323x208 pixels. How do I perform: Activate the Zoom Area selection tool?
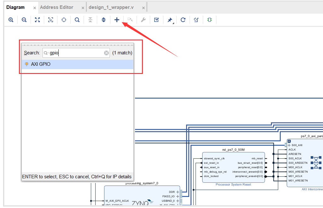50,20
